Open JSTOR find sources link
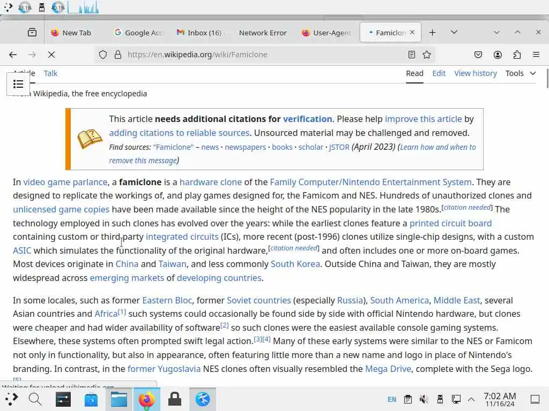The height and width of the screenshot is (411, 549). click(x=339, y=147)
